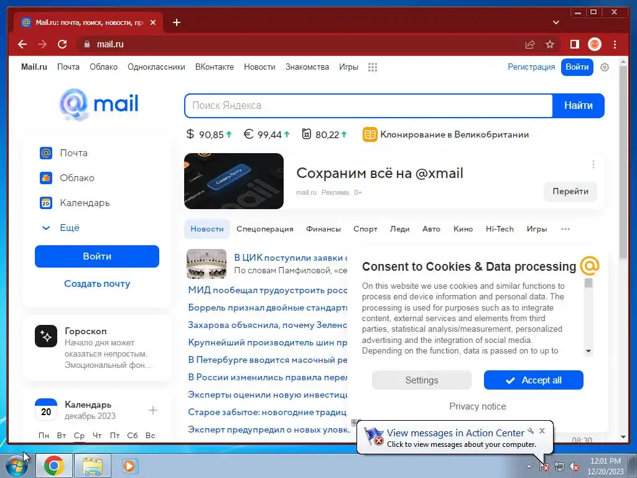The image size is (637, 478).
Task: Switch to the Авто tab
Action: [x=431, y=229]
